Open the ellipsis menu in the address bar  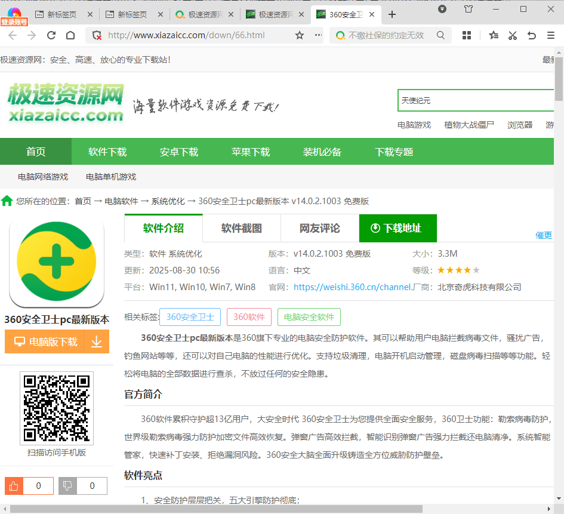tap(318, 36)
